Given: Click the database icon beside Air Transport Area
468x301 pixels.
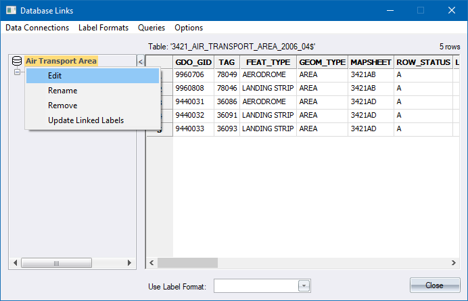Looking at the screenshot, I should (x=17, y=61).
